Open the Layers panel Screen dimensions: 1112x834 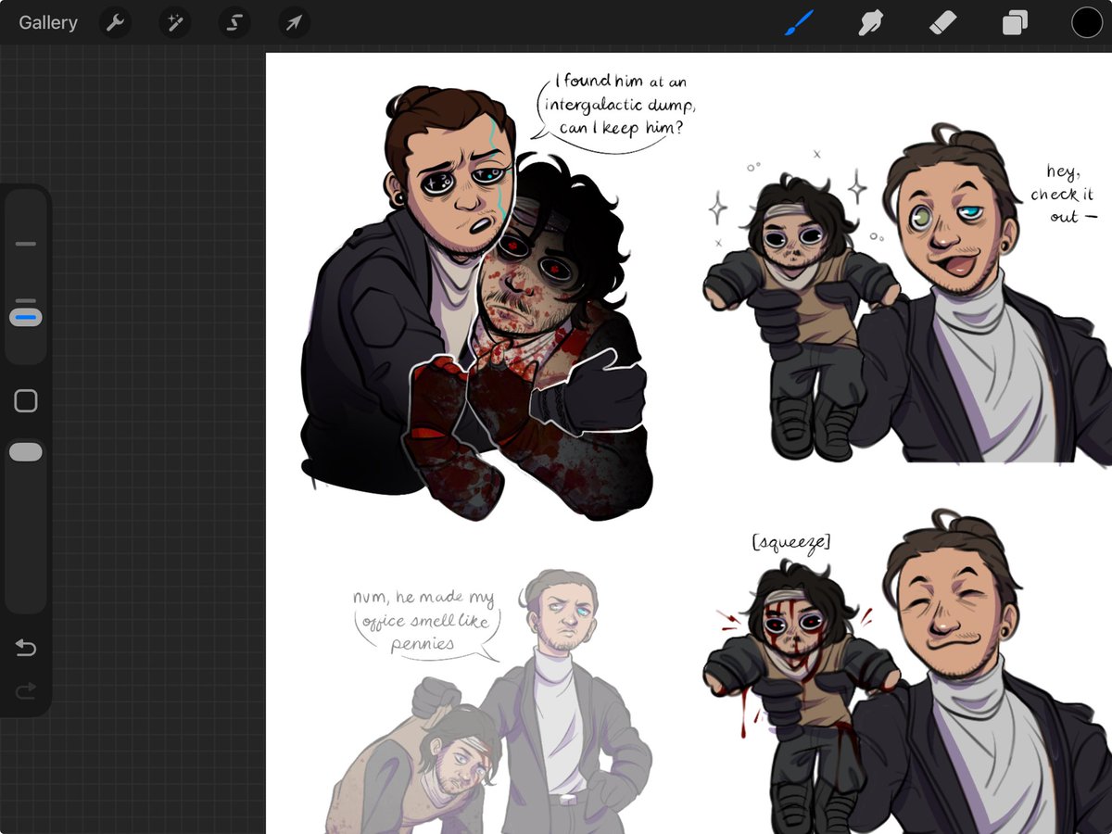1015,22
